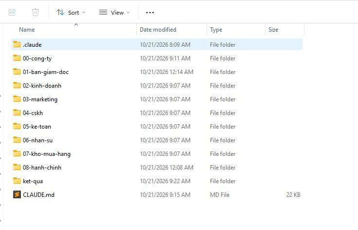Click the 03-marketing folder icon
The width and height of the screenshot is (358, 230).
coord(17,99)
